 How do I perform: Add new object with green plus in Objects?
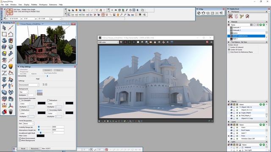(x=261, y=104)
